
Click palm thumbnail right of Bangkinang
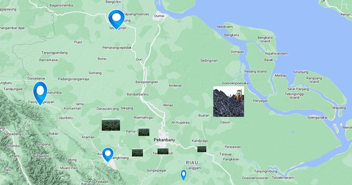coord(137,152)
